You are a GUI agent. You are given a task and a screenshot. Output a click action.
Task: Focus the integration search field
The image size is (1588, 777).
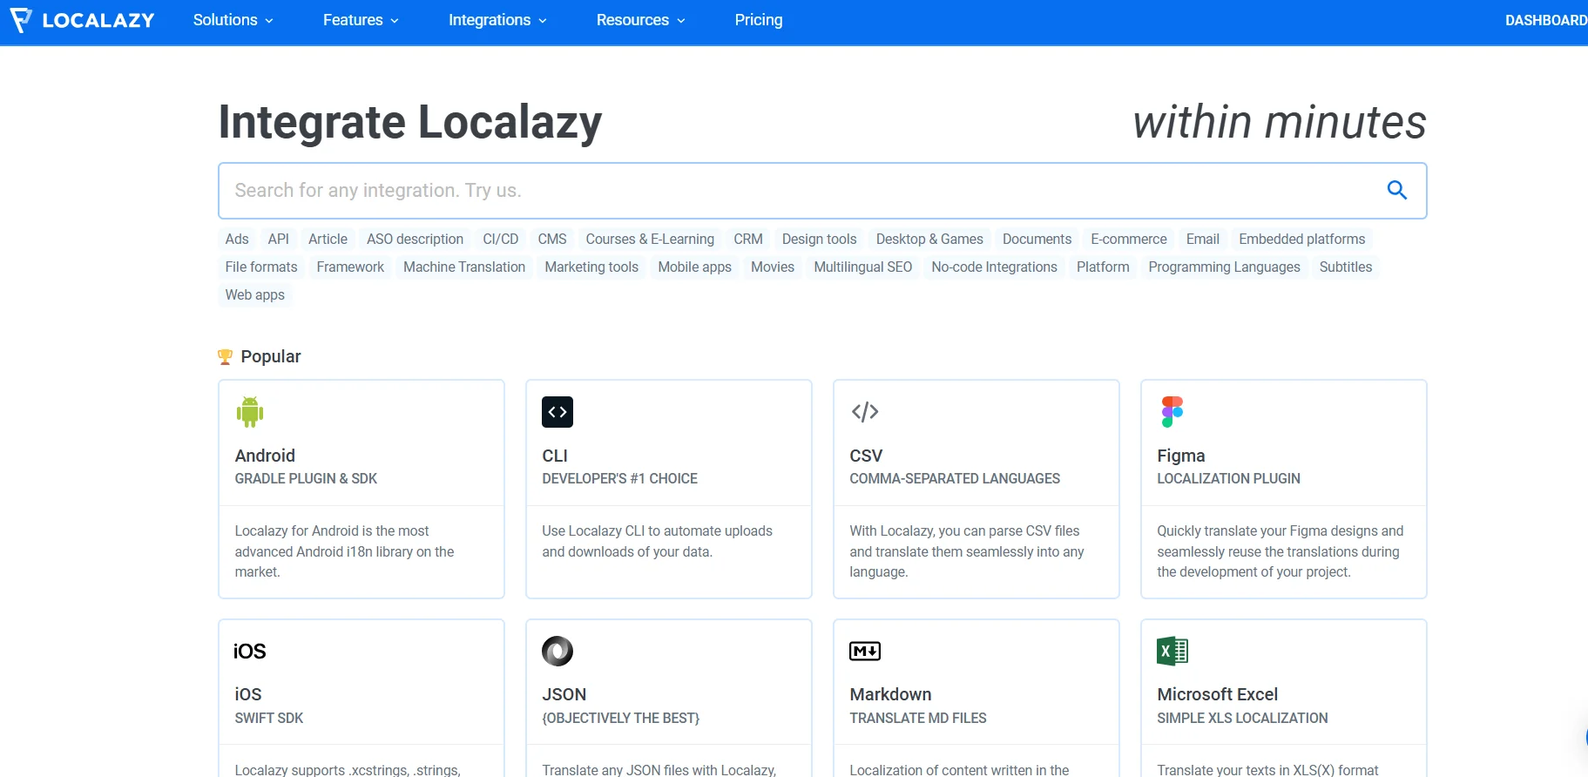[x=784, y=191]
